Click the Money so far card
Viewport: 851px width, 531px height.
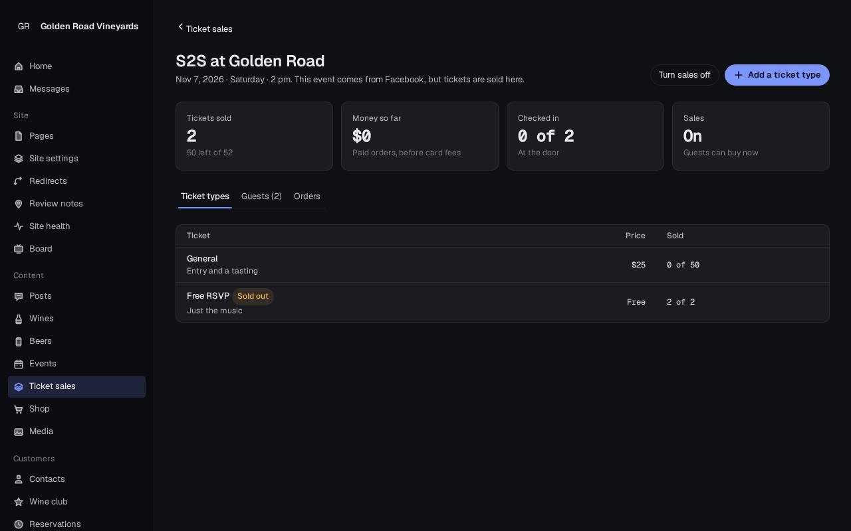click(x=420, y=136)
